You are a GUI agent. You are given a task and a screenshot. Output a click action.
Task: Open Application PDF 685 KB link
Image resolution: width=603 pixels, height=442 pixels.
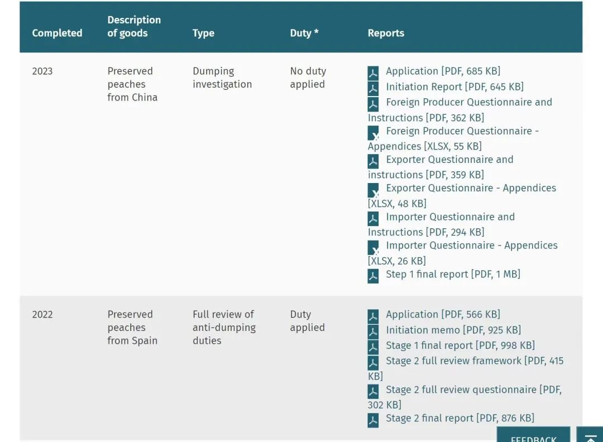pos(443,71)
